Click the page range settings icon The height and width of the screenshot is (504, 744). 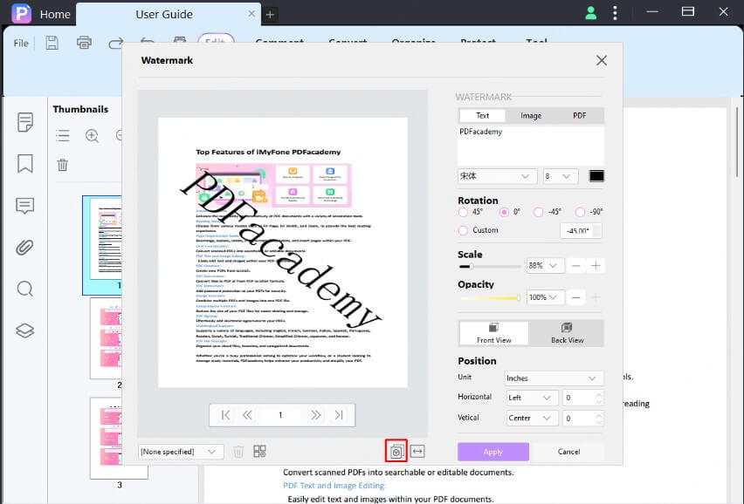coord(396,451)
